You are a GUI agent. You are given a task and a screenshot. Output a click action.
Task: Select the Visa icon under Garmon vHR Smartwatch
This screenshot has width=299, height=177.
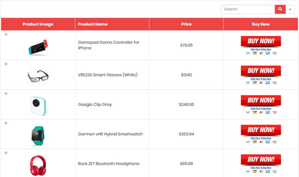tap(255, 142)
